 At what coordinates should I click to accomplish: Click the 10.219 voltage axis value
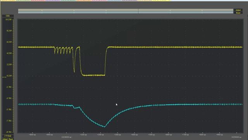pyautogui.click(x=9, y=19)
